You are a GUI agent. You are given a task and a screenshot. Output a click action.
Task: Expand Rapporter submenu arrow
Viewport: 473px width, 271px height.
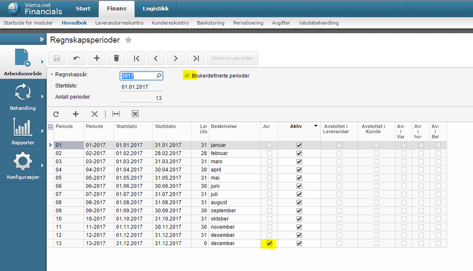coord(42,131)
